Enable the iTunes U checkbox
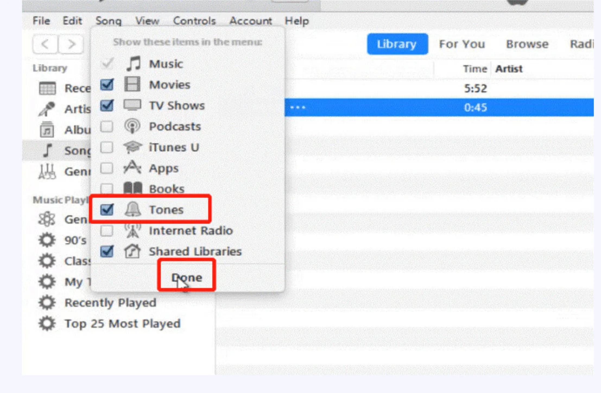601x393 pixels. point(107,147)
